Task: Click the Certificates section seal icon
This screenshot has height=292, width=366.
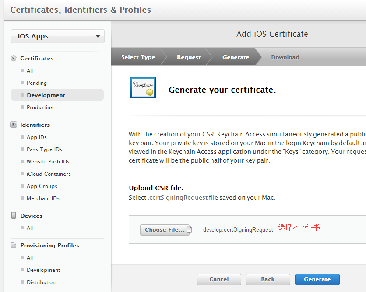Action: click(14, 58)
